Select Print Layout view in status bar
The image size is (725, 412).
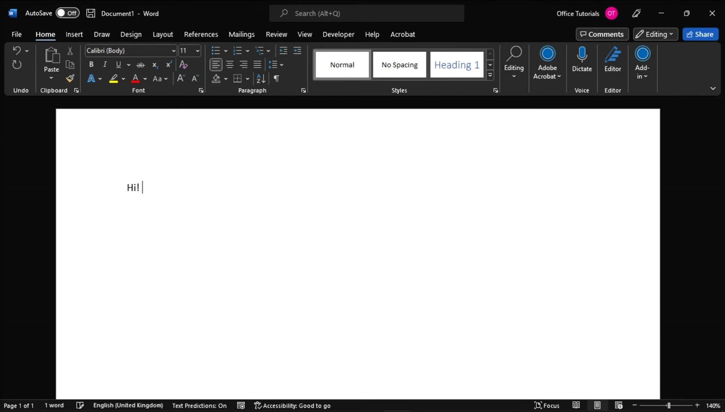pos(597,405)
